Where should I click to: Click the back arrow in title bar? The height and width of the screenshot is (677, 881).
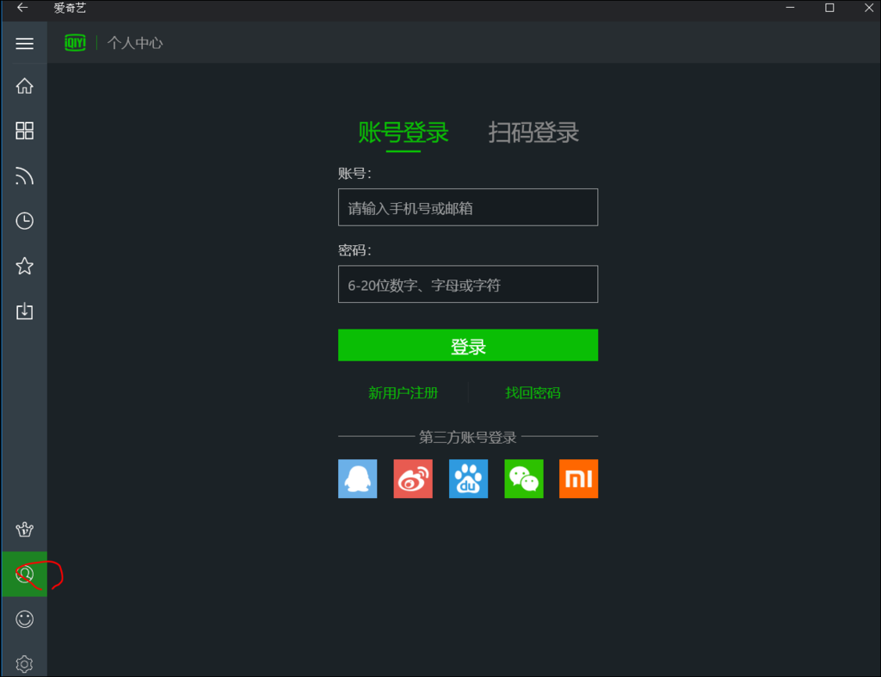click(x=22, y=8)
